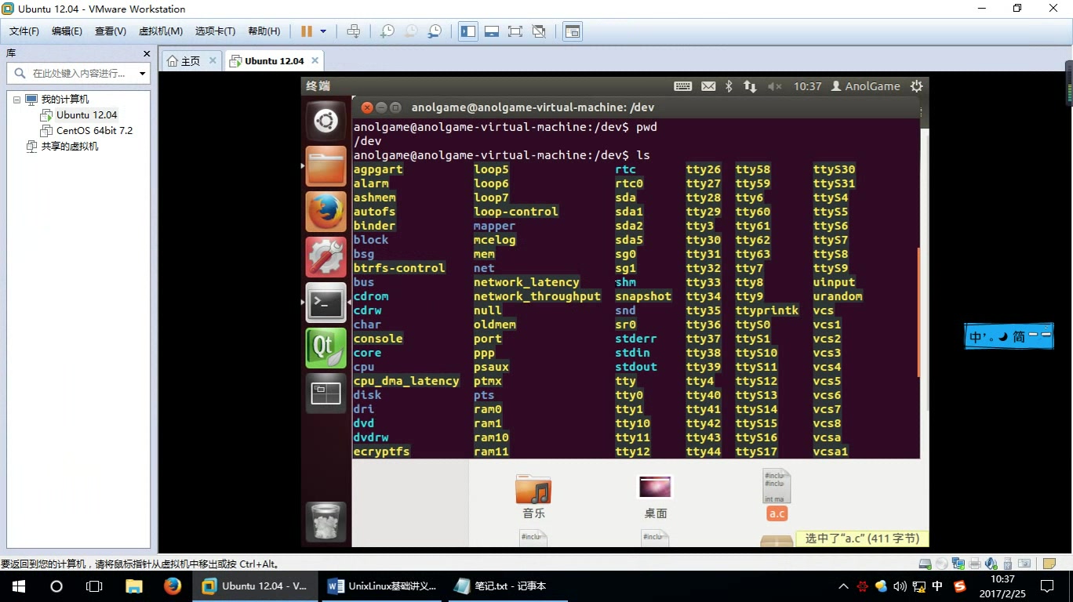Pause the virtual machine with the toolbar pause icon
This screenshot has width=1073, height=602.
tap(307, 31)
